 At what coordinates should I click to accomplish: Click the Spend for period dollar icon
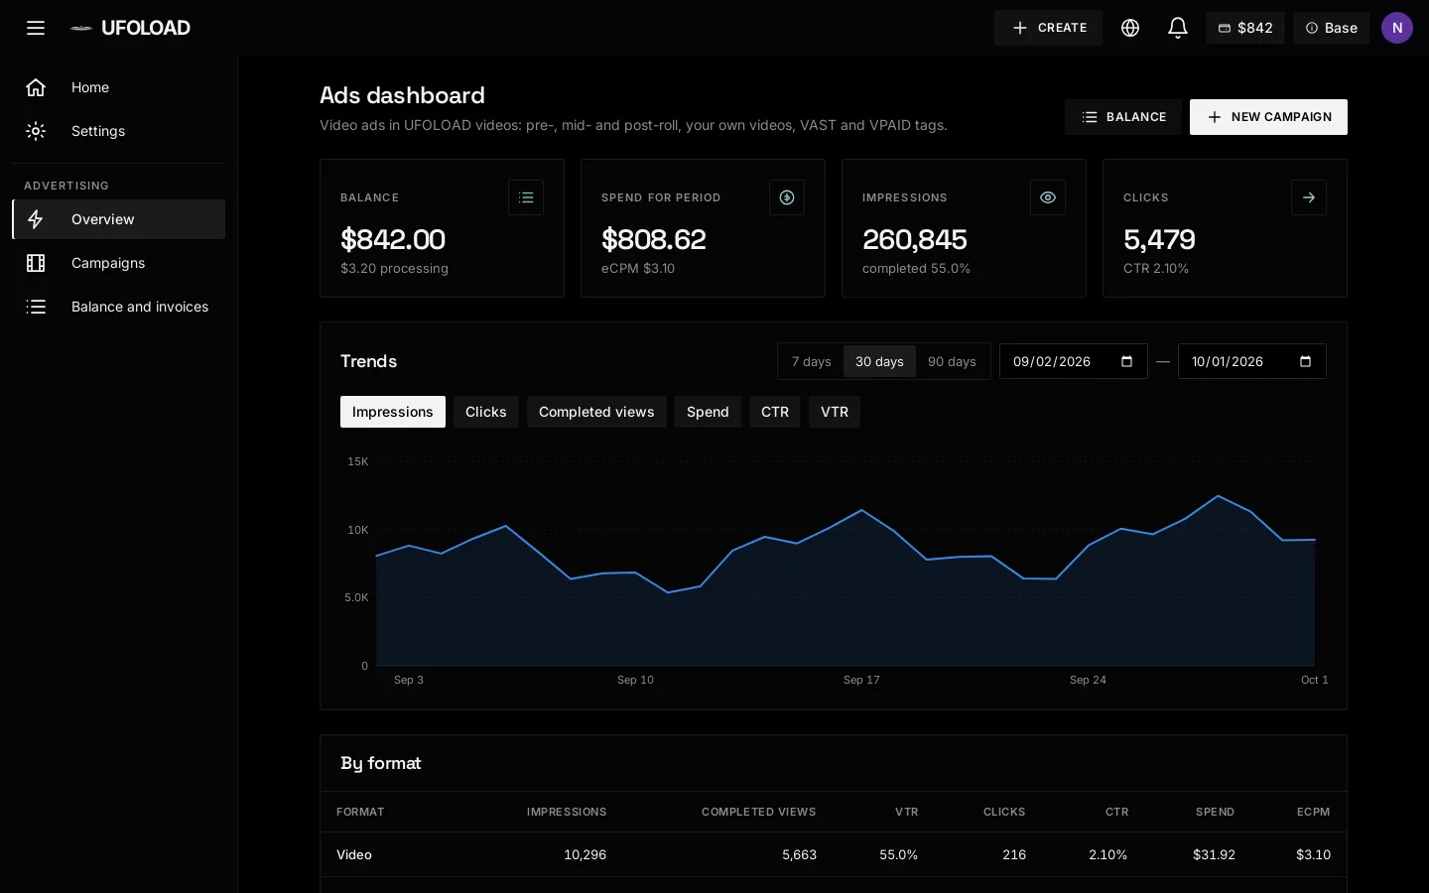coord(787,197)
